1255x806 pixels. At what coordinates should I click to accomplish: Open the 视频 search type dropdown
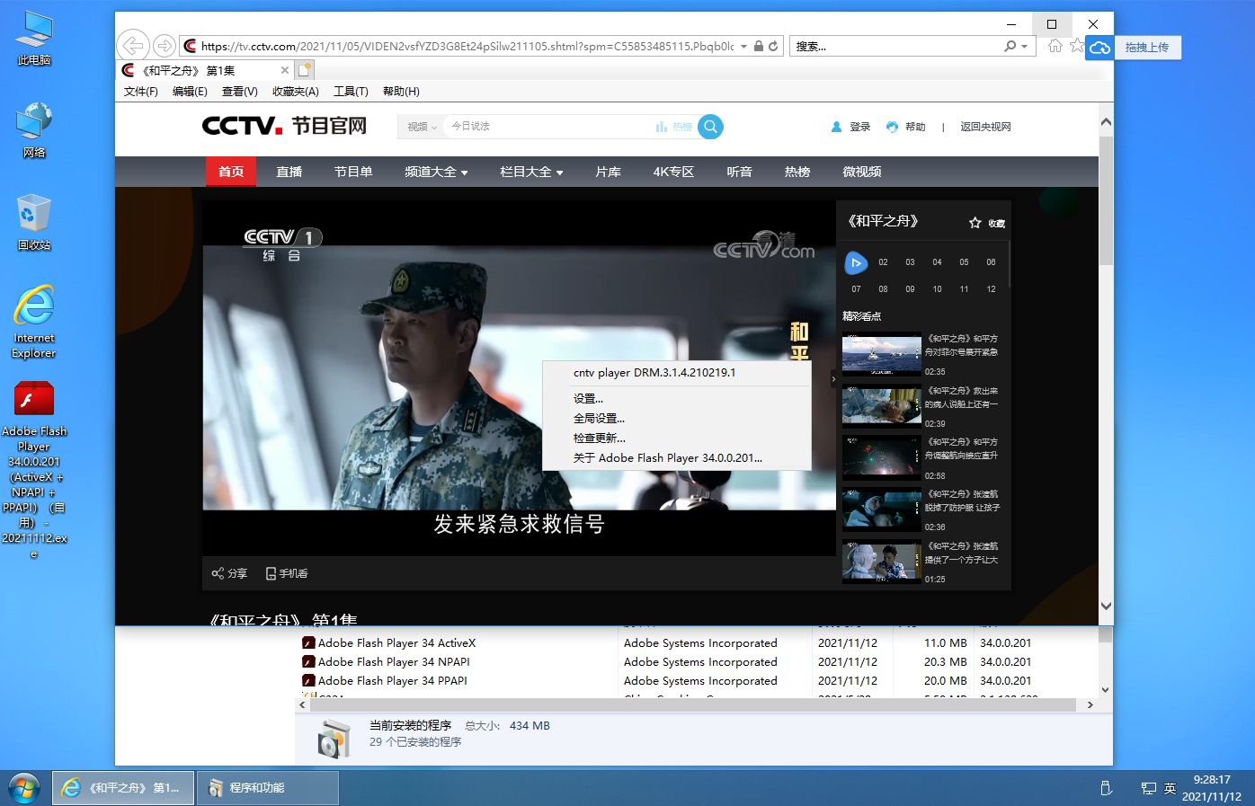click(422, 127)
